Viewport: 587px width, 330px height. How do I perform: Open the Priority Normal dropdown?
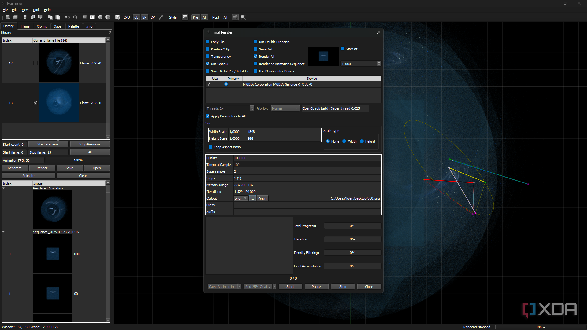(x=285, y=108)
